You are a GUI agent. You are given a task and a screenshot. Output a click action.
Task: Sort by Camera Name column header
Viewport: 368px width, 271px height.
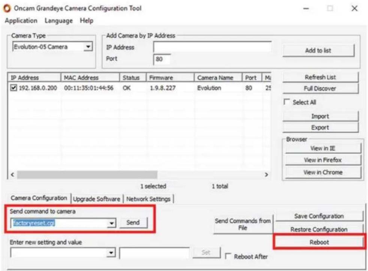coord(218,78)
